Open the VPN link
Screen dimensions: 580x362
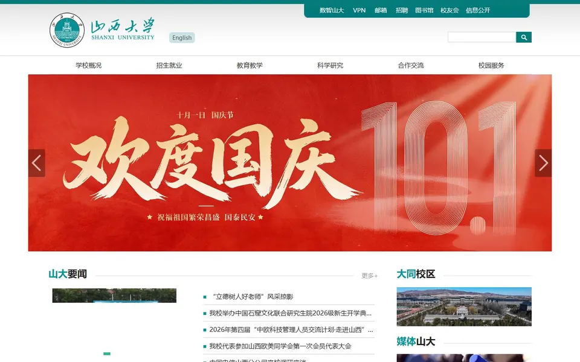(x=359, y=10)
